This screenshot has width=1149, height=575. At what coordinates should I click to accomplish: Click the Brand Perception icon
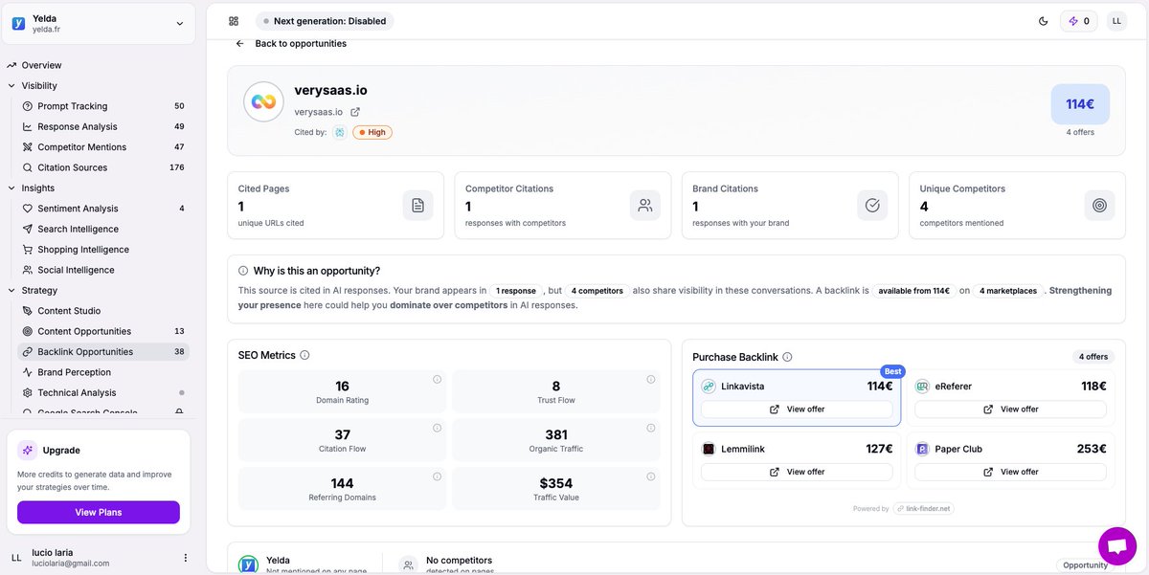pos(28,372)
